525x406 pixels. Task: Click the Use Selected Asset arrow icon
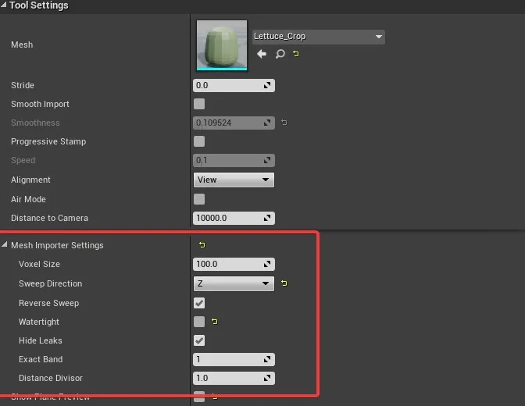point(262,54)
